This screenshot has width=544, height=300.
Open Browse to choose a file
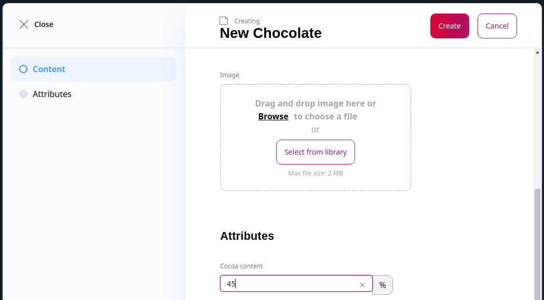[x=273, y=116]
